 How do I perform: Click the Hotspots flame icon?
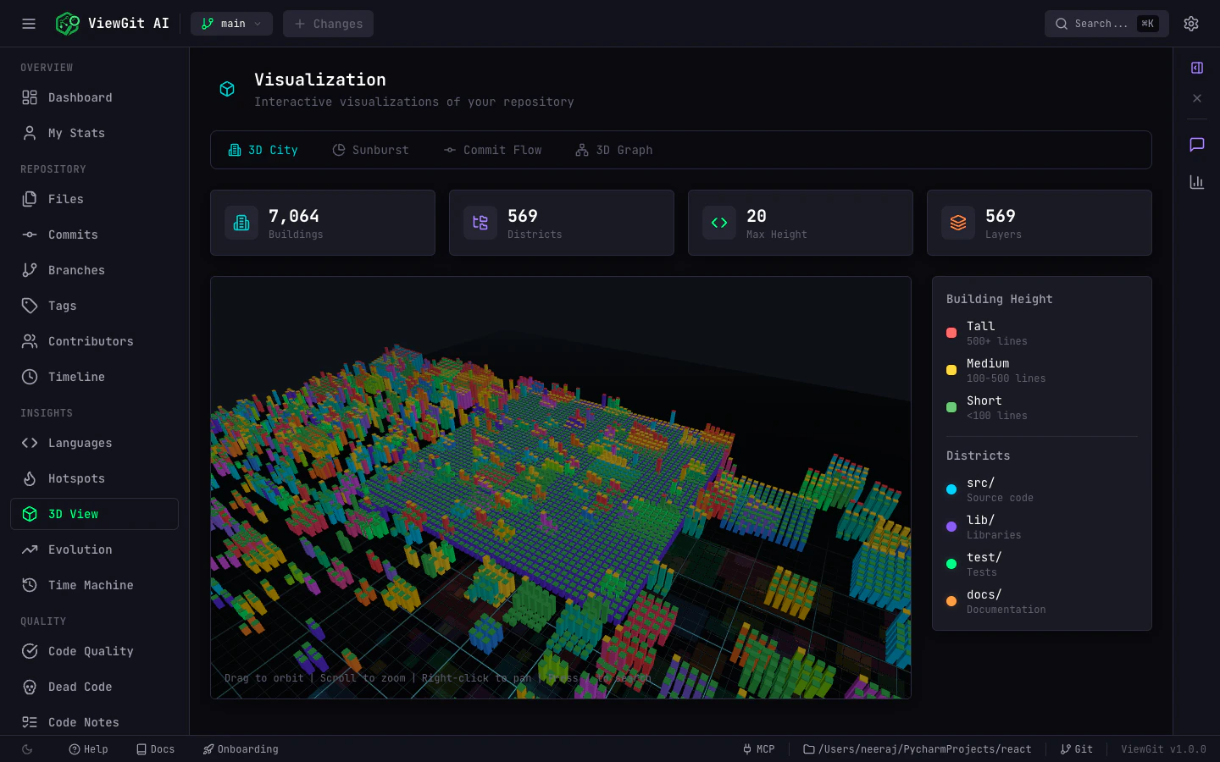(30, 478)
